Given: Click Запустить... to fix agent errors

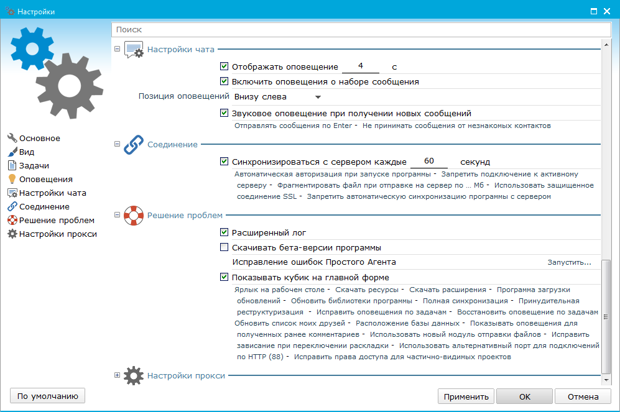Looking at the screenshot, I should pos(569,262).
